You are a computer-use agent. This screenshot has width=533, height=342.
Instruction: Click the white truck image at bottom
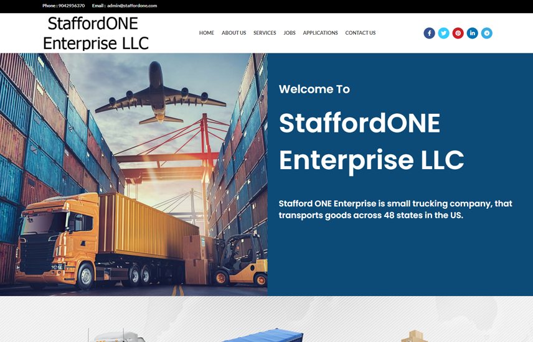pyautogui.click(x=116, y=335)
